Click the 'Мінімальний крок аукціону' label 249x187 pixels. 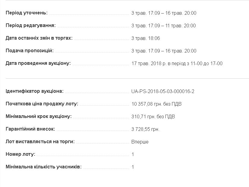(x=38, y=116)
